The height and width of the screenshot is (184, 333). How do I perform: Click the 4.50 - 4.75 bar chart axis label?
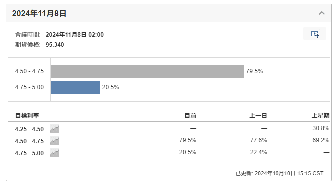29,71
